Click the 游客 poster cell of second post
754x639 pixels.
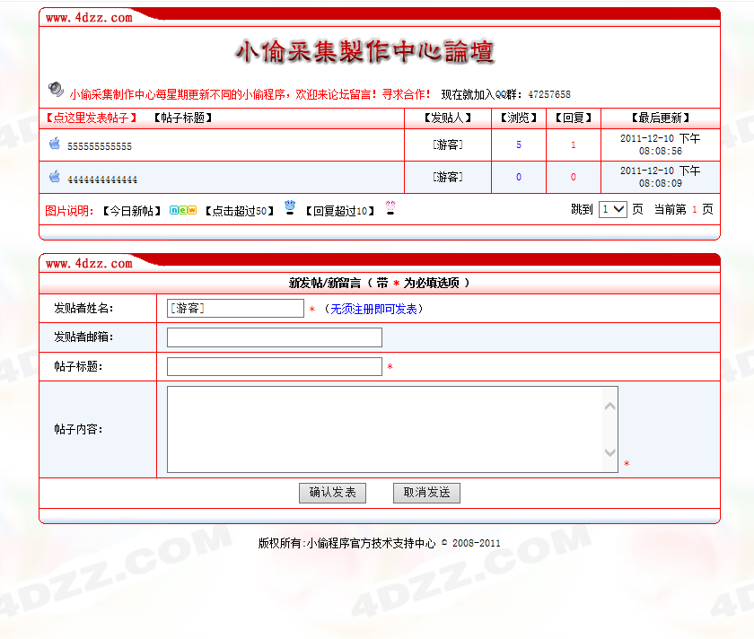448,177
